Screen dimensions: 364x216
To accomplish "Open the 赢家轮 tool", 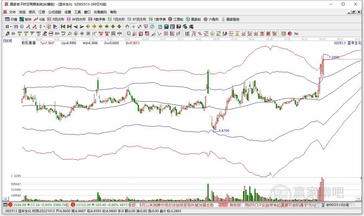I will pos(193,19).
